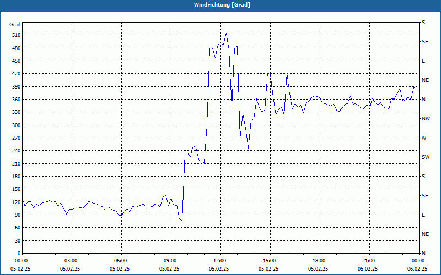This screenshot has width=441, height=275.
Task: Select the "NE" compass label beside the 30 gridline
Action: click(426, 234)
